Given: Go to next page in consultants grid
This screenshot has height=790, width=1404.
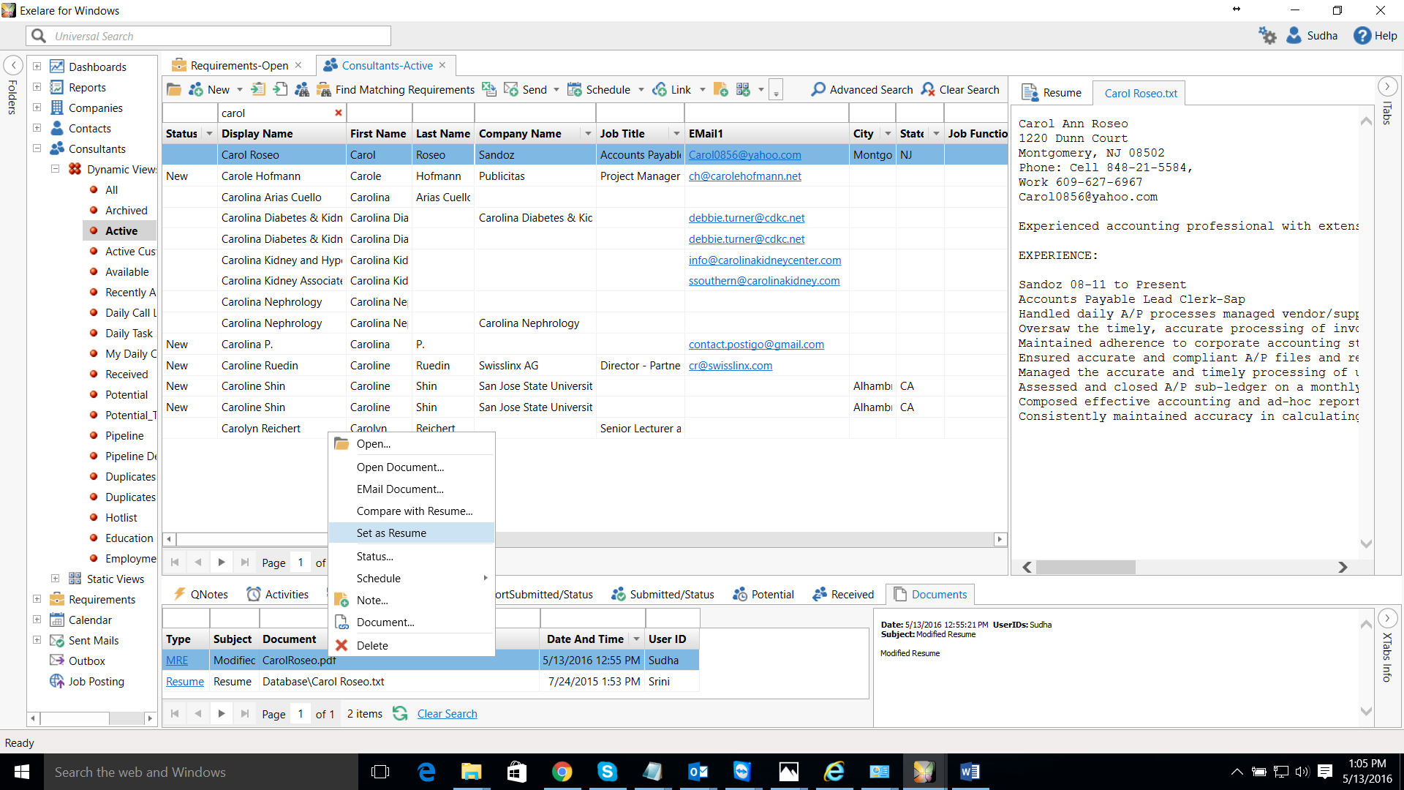Looking at the screenshot, I should (222, 563).
